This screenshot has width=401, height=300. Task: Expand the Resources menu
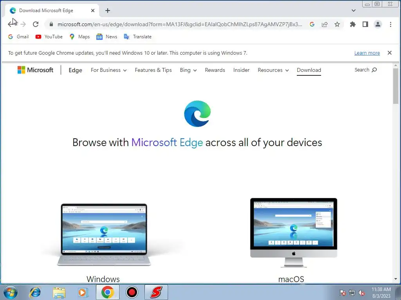pos(273,70)
